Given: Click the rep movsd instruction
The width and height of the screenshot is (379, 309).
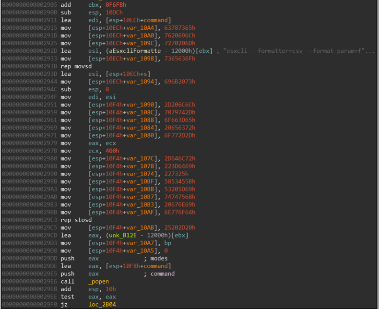Looking at the screenshot, I should 76,66.
